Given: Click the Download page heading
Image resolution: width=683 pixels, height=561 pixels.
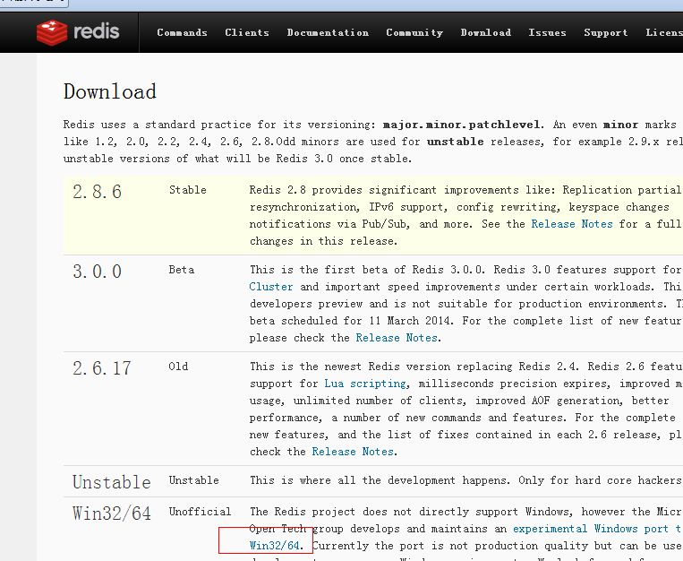Looking at the screenshot, I should pyautogui.click(x=109, y=91).
